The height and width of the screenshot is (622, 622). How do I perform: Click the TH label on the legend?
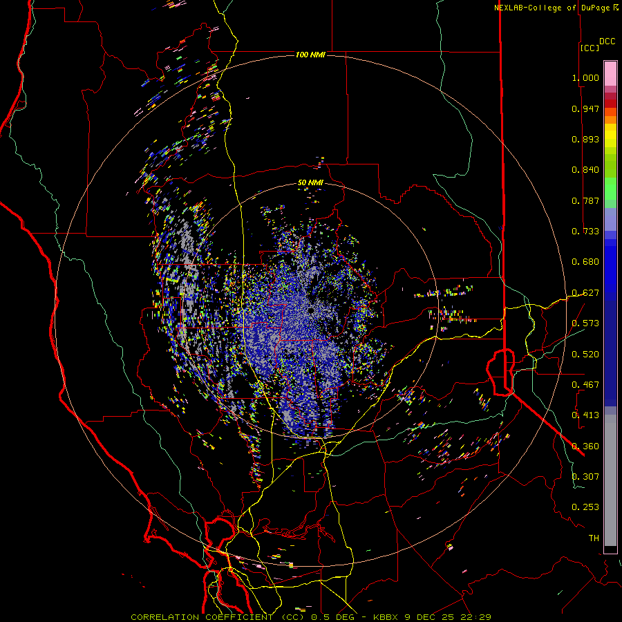594,538
